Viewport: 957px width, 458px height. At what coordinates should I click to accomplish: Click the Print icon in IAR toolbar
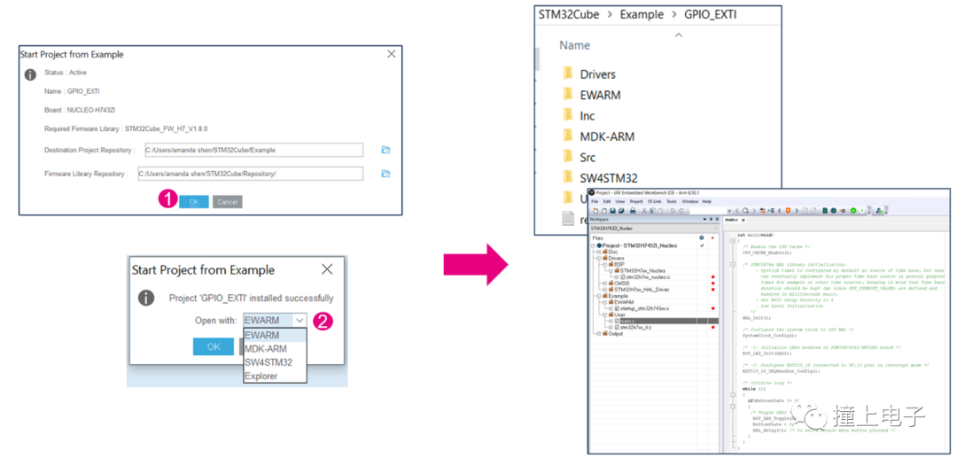click(633, 211)
